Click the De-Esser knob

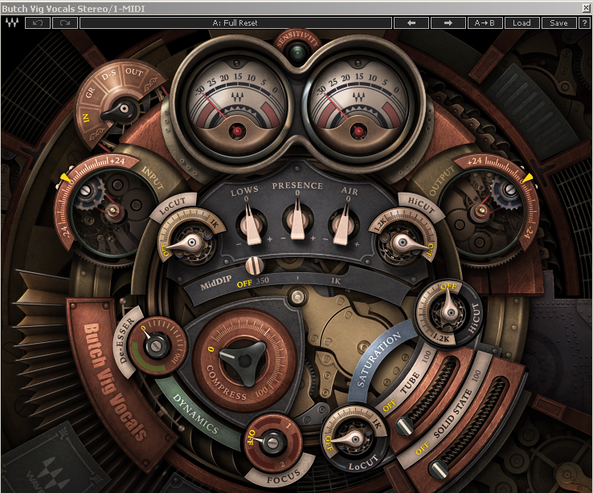[155, 346]
